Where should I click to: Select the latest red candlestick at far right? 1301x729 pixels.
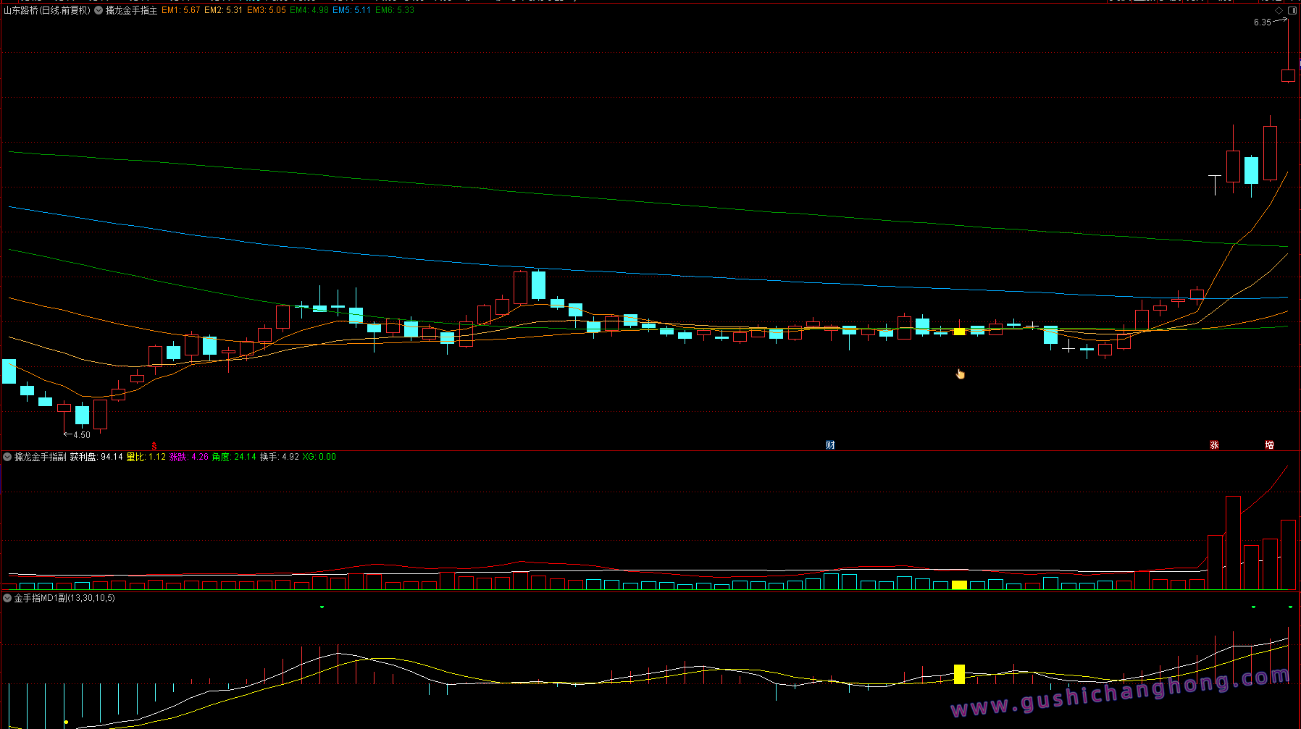[1288, 75]
